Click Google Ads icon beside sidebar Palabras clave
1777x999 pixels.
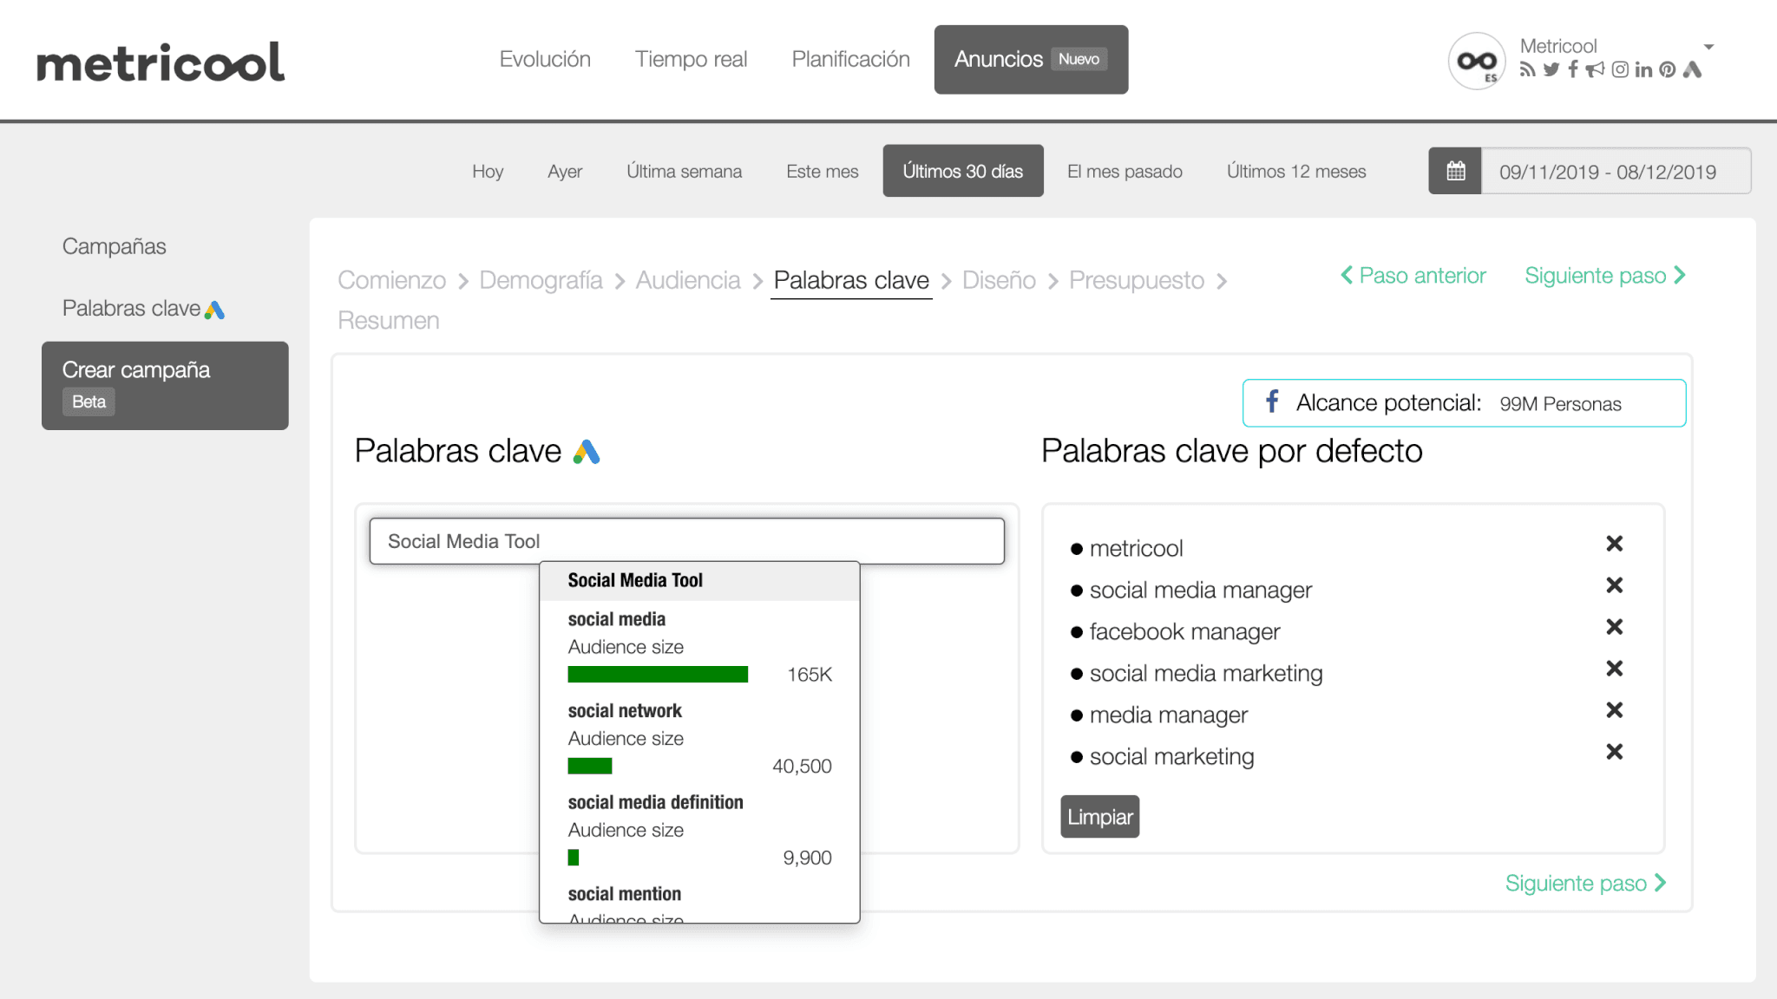pyautogui.click(x=214, y=310)
